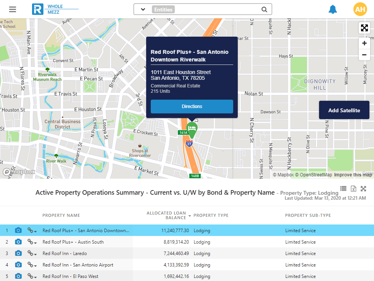374x281 pixels.
Task: Click Limited Service in the Laredo row
Action: 301,254
